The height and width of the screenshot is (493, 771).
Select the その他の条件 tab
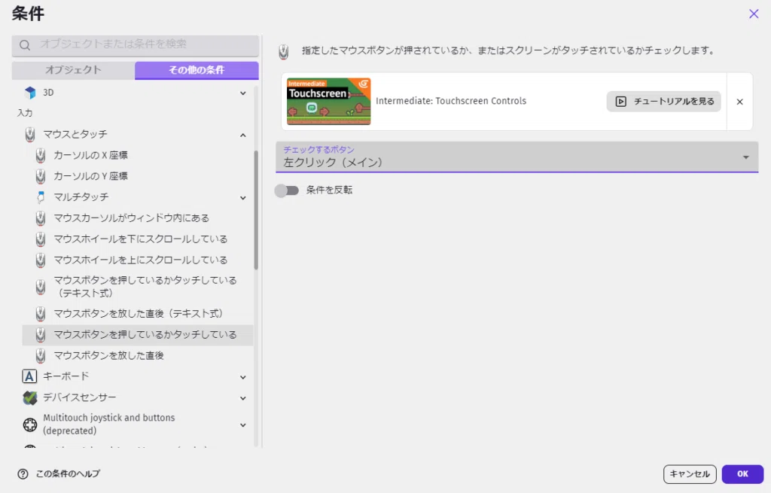(197, 70)
